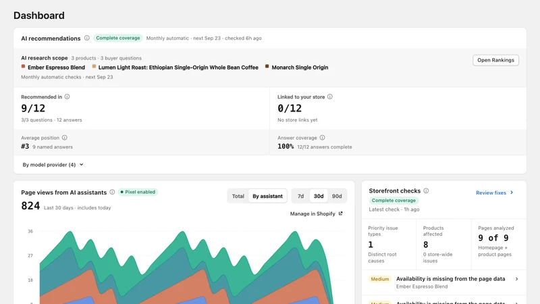Click the 824 page views total
The height and width of the screenshot is (304, 540).
pos(30,206)
